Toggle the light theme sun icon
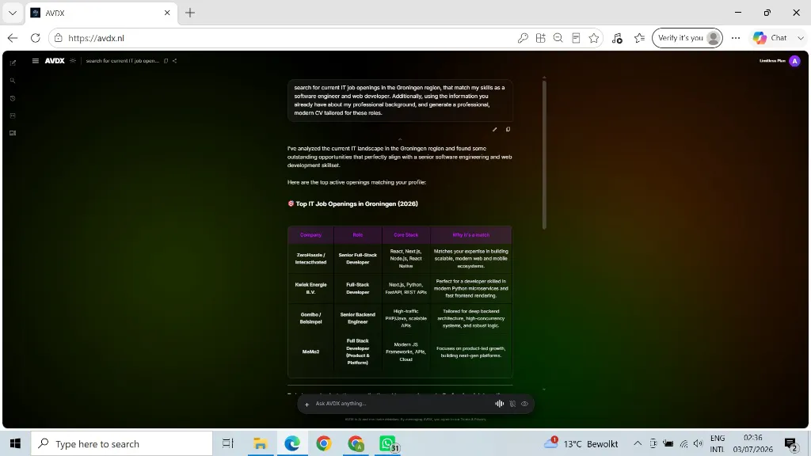This screenshot has height=456, width=811. [73, 60]
